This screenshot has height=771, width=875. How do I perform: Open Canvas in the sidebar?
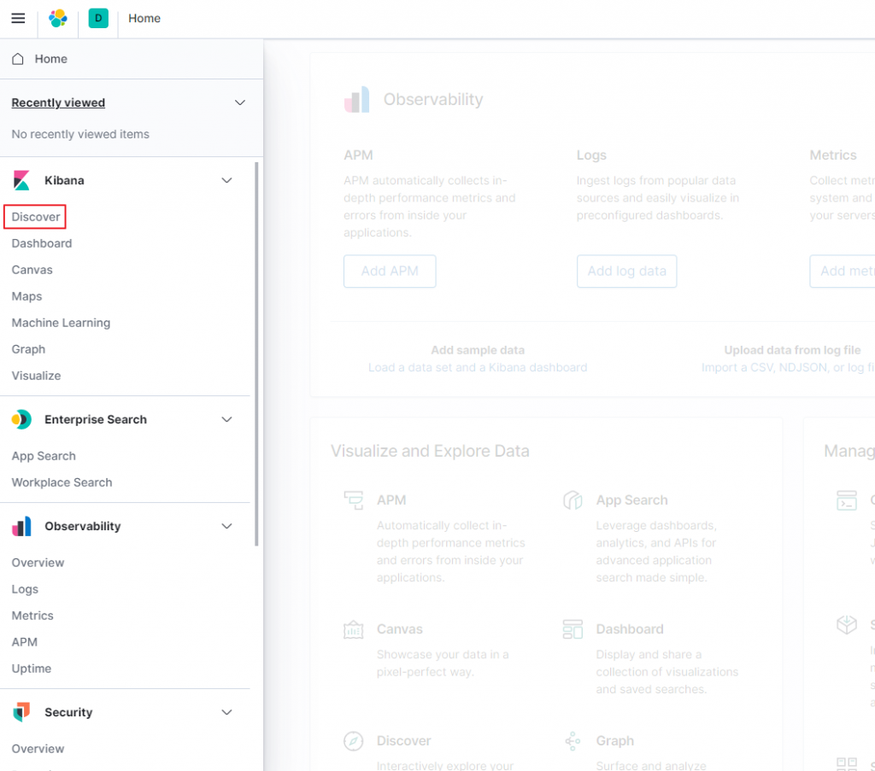[32, 270]
